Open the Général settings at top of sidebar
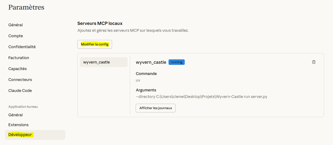 [16, 25]
